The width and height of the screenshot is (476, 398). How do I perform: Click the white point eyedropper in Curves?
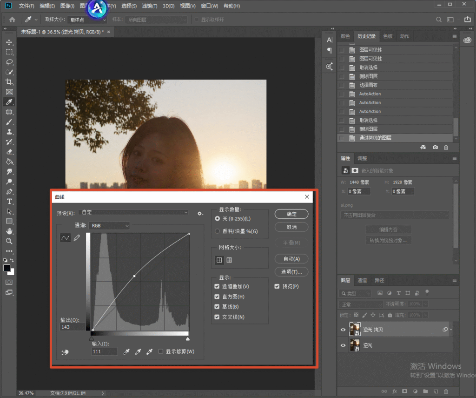pyautogui.click(x=149, y=352)
